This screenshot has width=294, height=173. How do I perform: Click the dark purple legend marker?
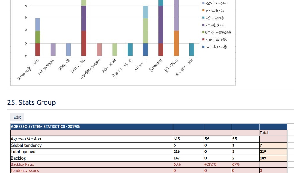coord(203,25)
